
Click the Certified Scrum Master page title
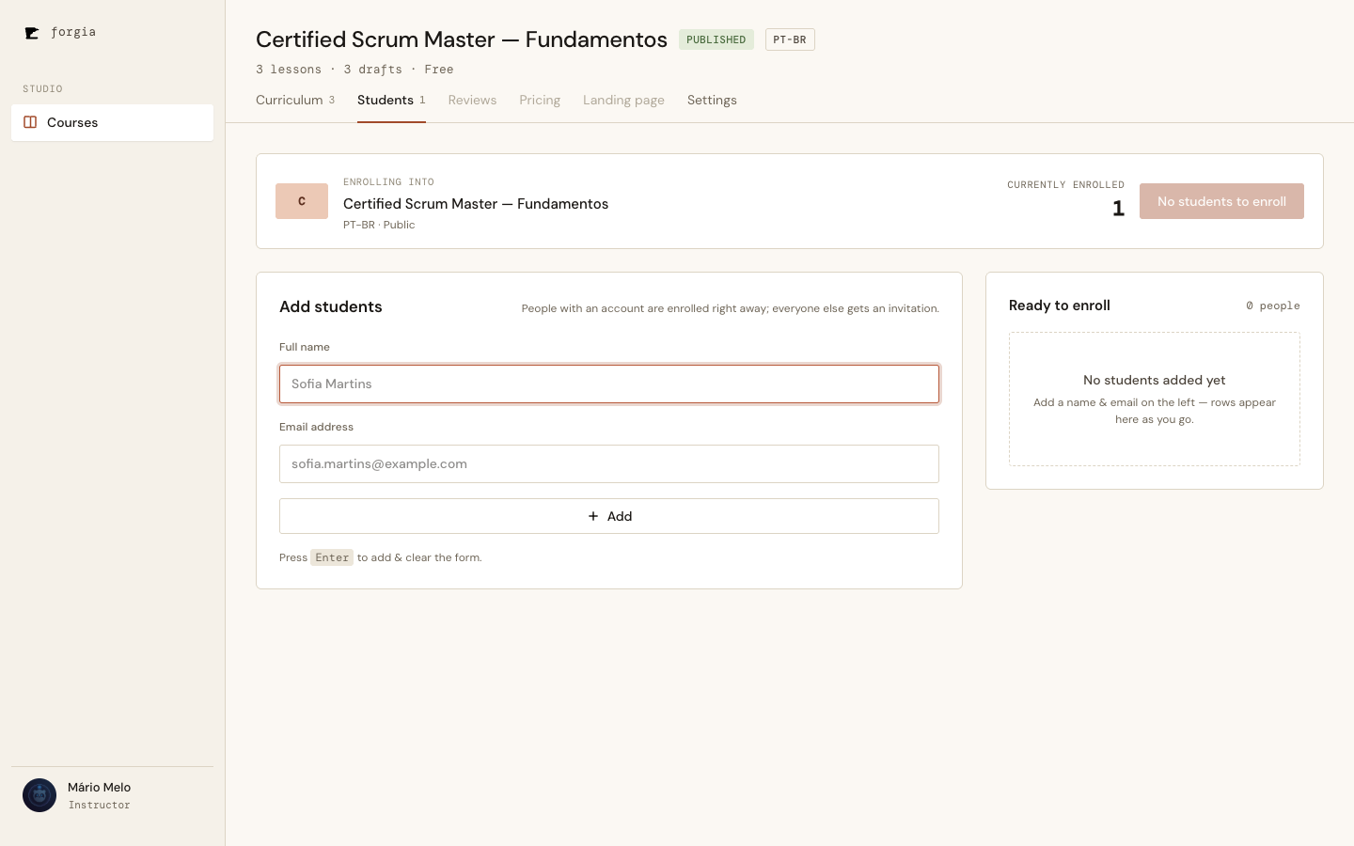pyautogui.click(x=462, y=39)
